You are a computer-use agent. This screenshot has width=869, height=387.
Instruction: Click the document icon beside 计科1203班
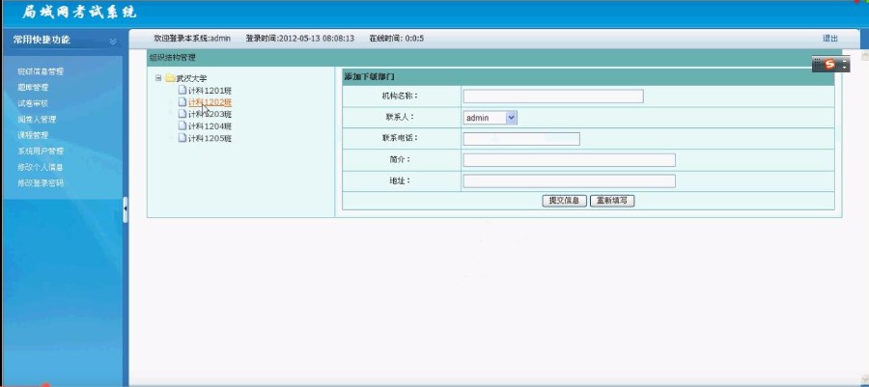click(182, 114)
